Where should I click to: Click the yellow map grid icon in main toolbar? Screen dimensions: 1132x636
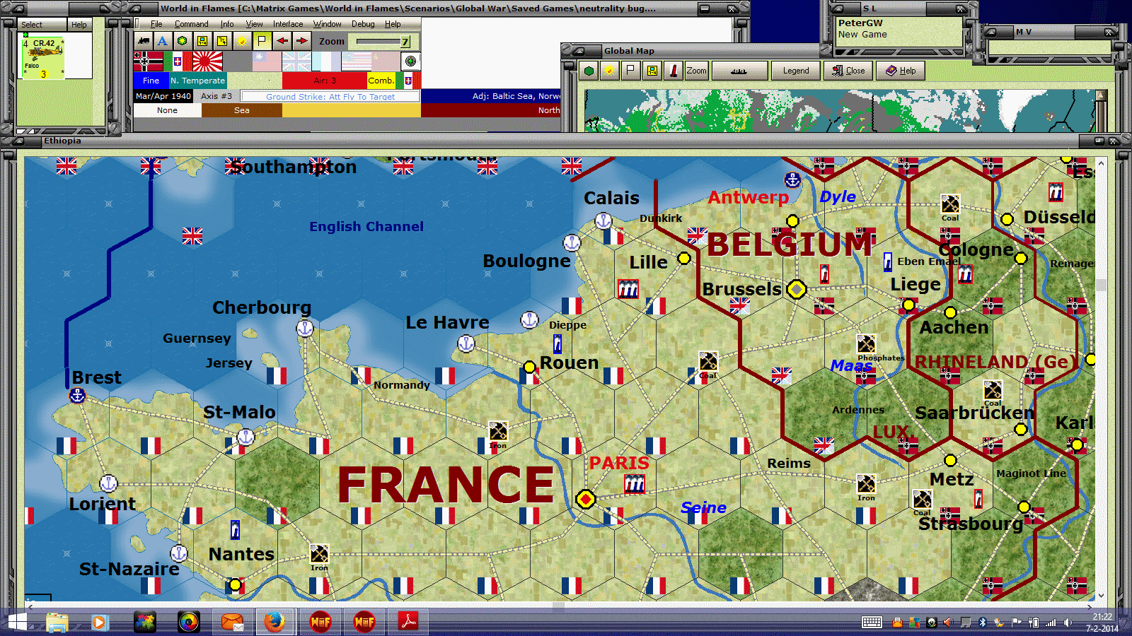tap(202, 41)
